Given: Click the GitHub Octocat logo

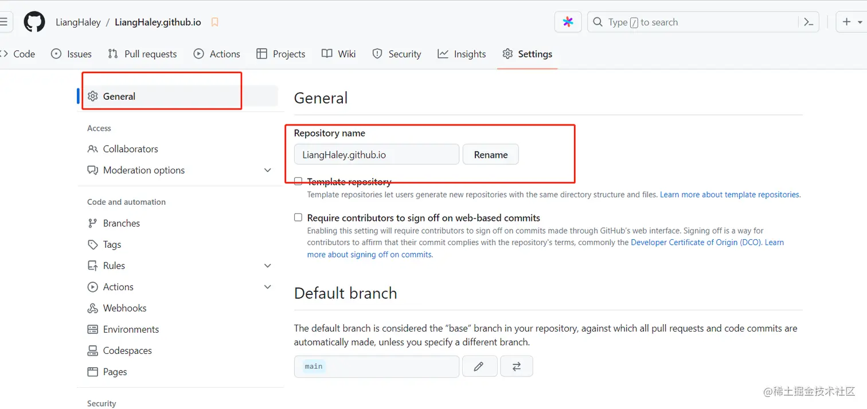Looking at the screenshot, I should (34, 22).
